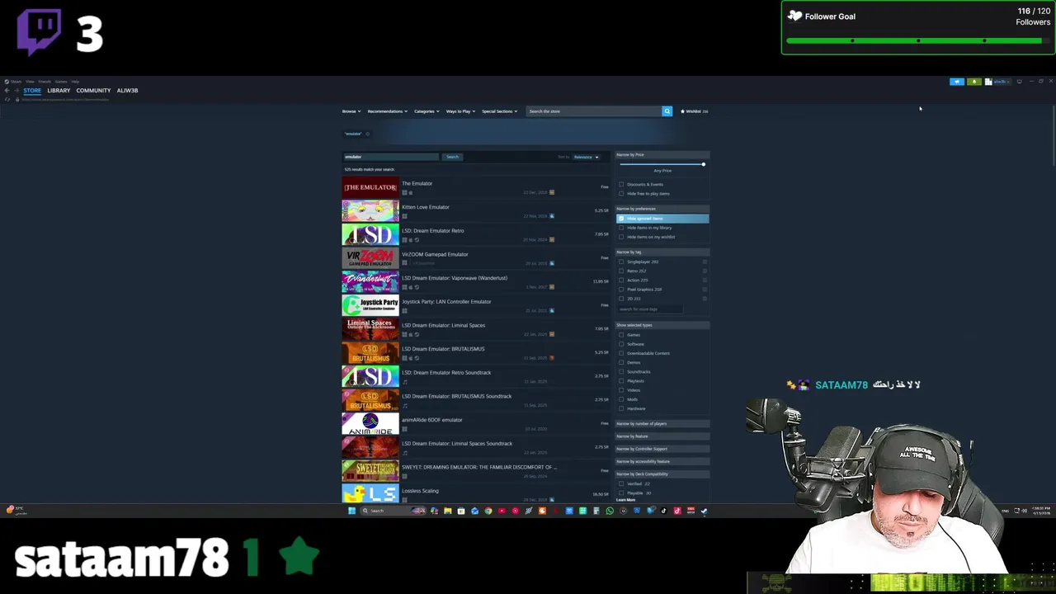Click the Search the store input field
The height and width of the screenshot is (594, 1056).
pyautogui.click(x=594, y=111)
